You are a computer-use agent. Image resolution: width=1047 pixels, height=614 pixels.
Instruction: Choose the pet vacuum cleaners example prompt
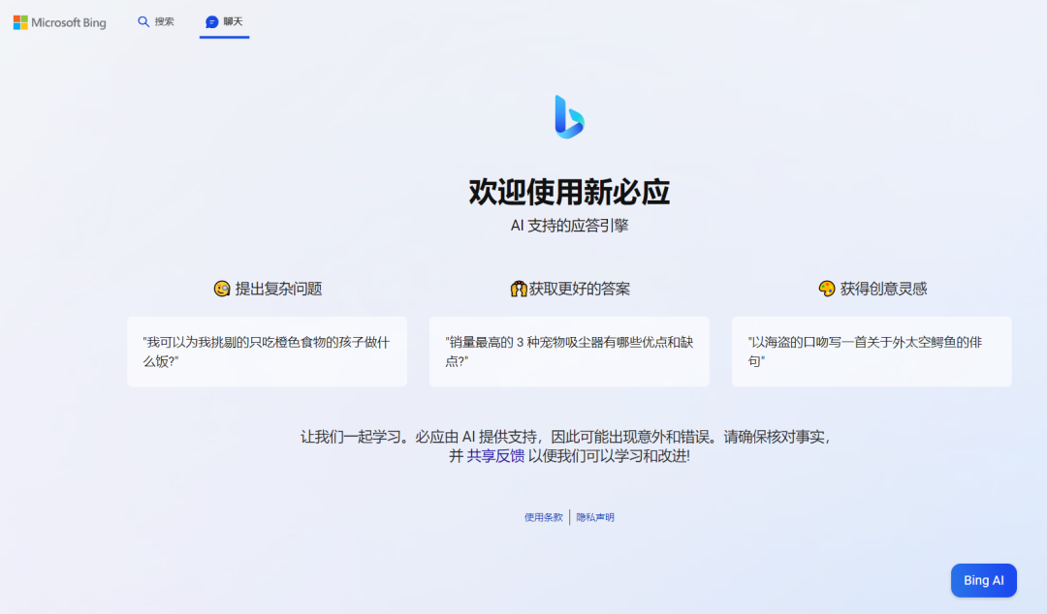coord(569,352)
